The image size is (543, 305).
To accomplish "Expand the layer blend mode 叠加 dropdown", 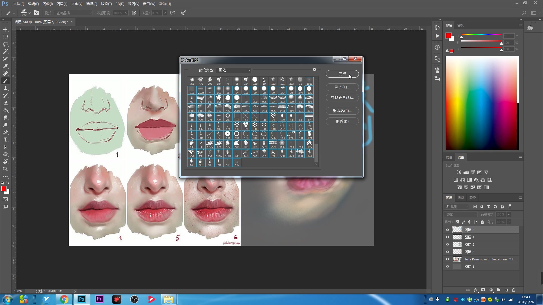I will 461,214.
